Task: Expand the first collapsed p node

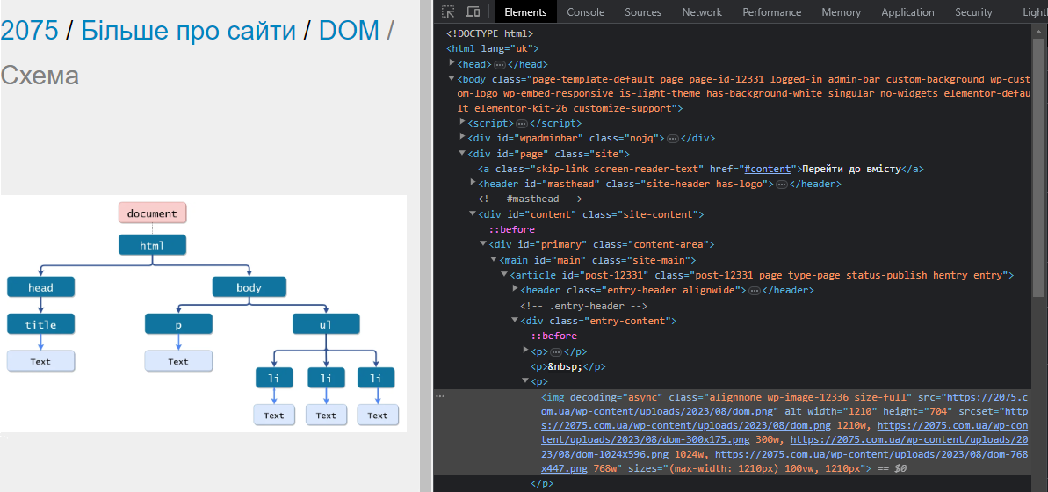Action: [x=525, y=350]
